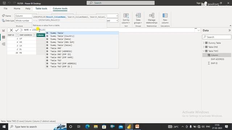The image size is (232, 130).
Task: Click the column Name input field
Action: click(23, 16)
